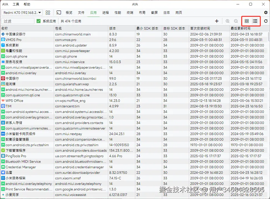Click the 小米服务框架 app icon
This screenshot has width=270, height=199.
[3, 178]
